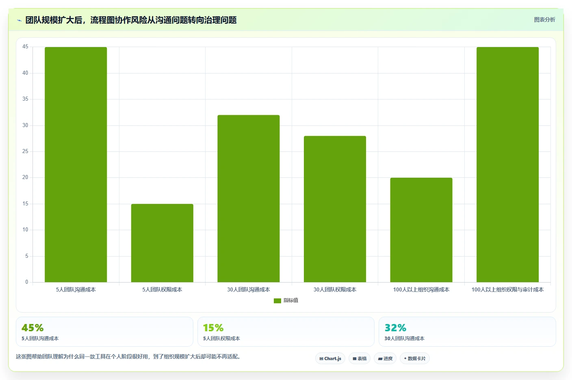572x380 pixels.
Task: Click the 45% data card
Action: (104, 332)
